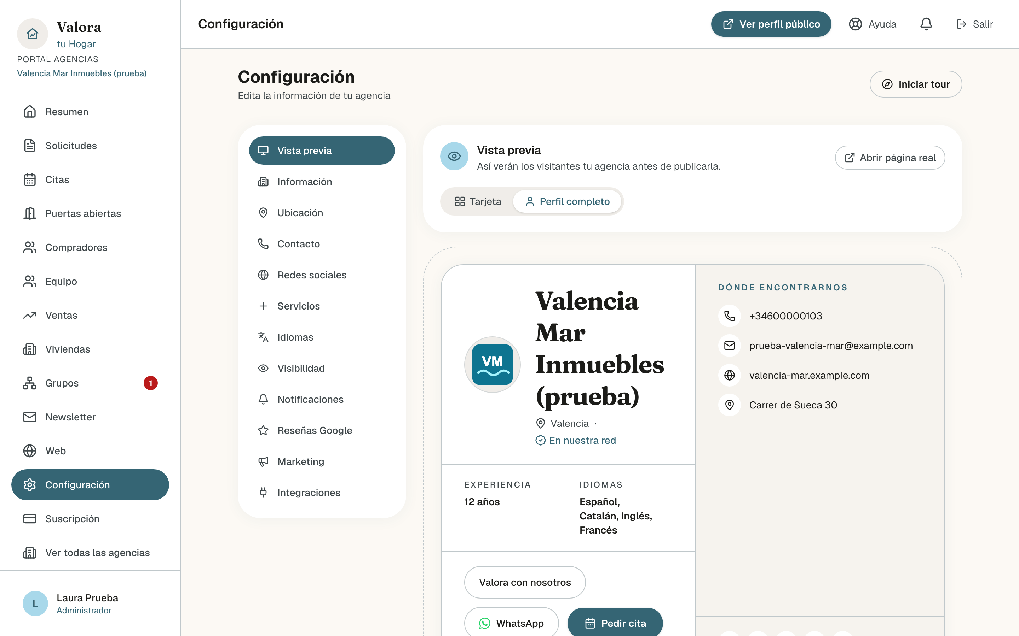Screen dimensions: 1019x636
Task: Click the Resumen home icon in sidebar
Action: (29, 111)
